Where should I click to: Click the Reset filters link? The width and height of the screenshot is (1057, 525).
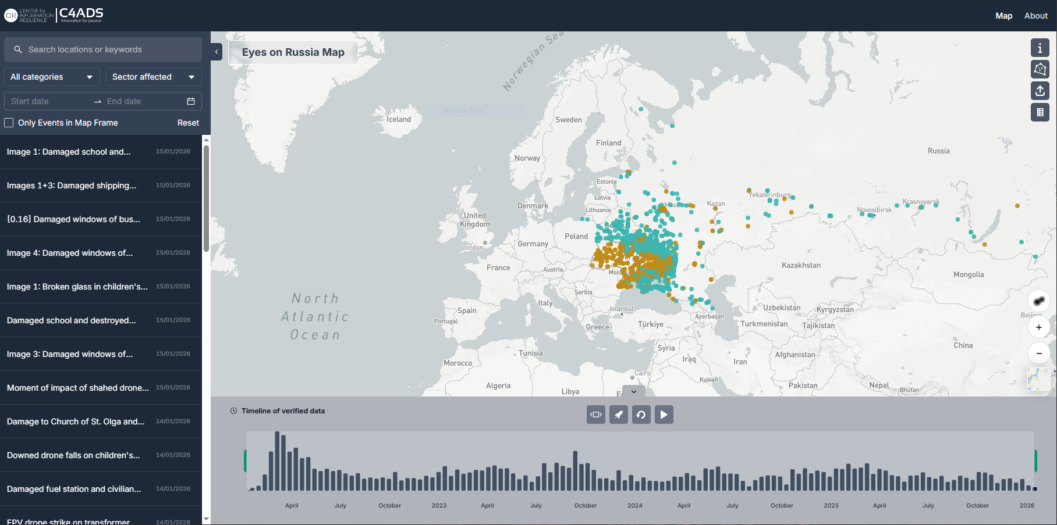(x=188, y=123)
